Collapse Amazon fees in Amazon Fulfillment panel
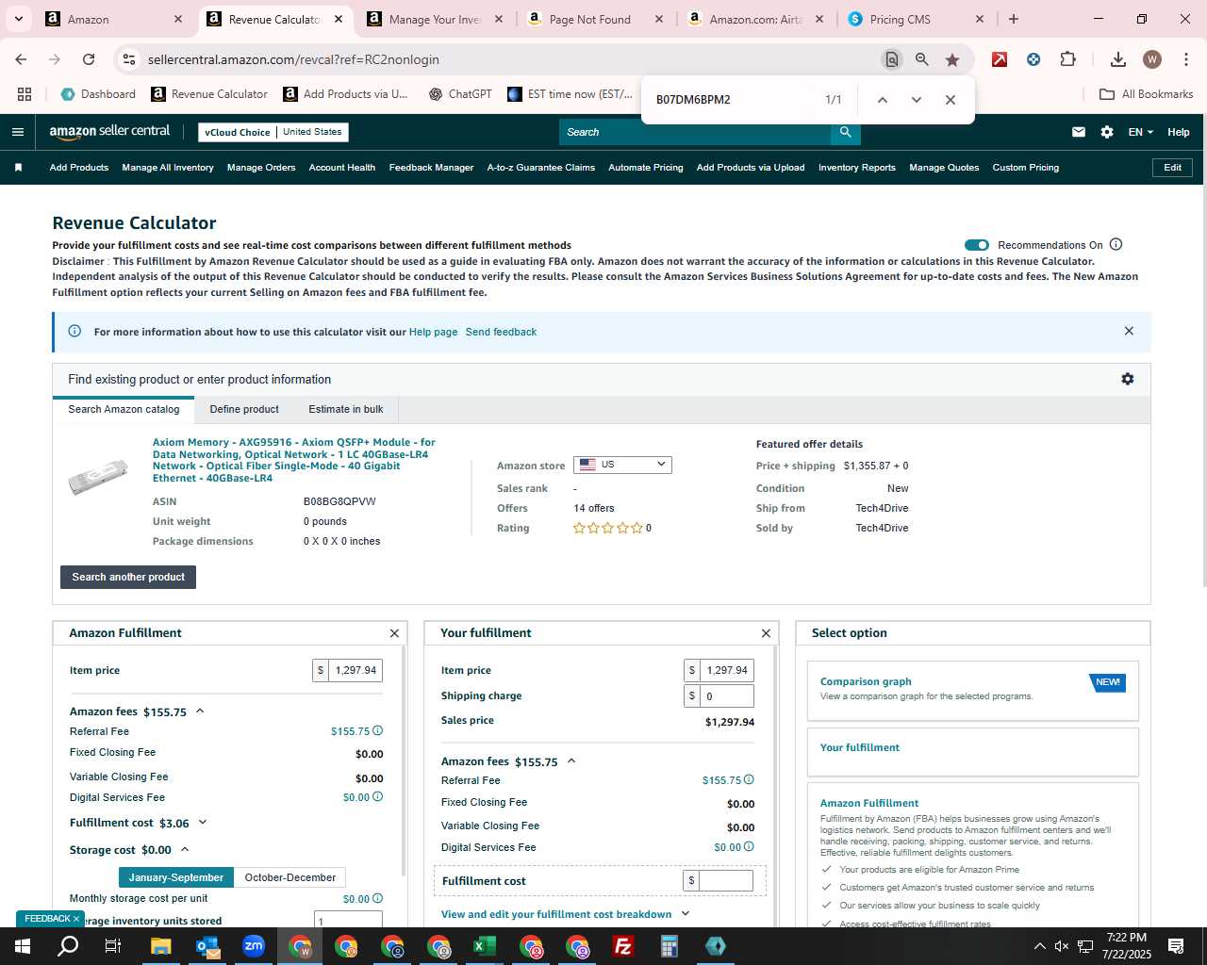Viewport: 1207px width, 965px height. [200, 711]
